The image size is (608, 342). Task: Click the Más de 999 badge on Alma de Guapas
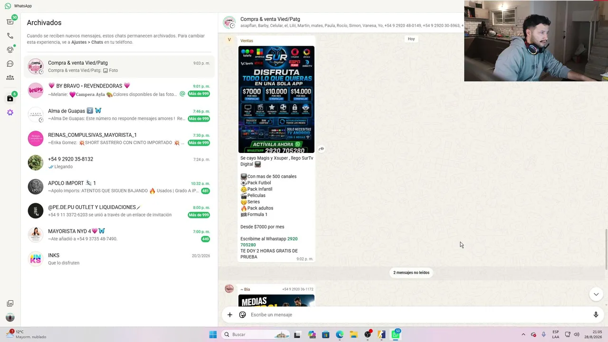click(x=199, y=119)
